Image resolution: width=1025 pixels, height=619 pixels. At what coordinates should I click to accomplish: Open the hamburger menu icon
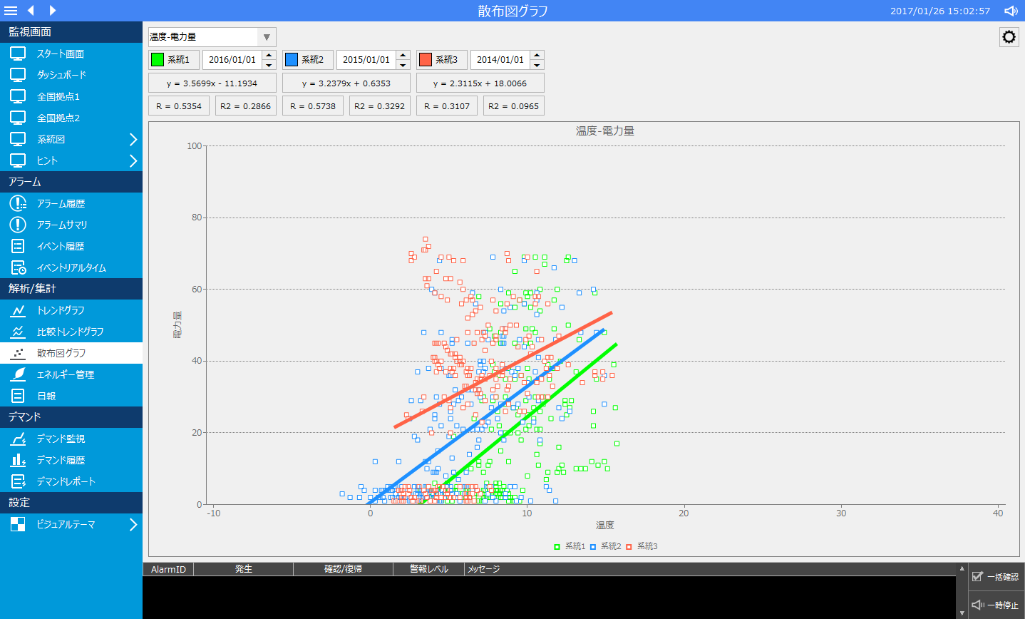pos(11,11)
